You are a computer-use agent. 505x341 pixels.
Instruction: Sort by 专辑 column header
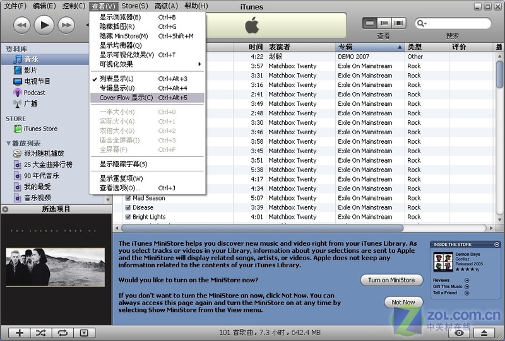point(370,47)
